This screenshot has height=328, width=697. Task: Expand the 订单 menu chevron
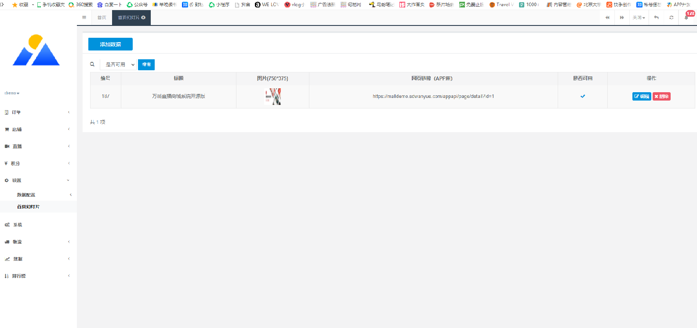69,112
